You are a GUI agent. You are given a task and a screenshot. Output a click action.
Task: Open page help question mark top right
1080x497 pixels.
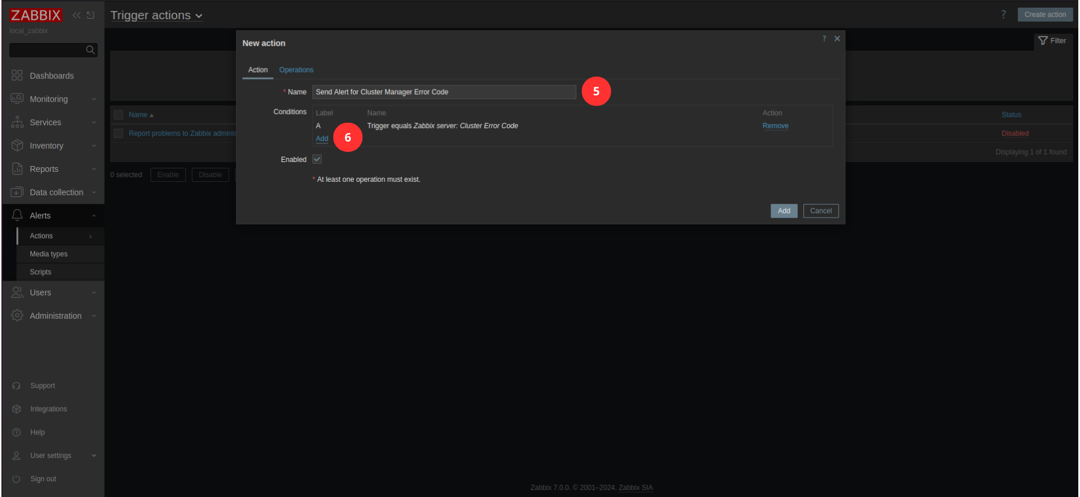[1003, 15]
